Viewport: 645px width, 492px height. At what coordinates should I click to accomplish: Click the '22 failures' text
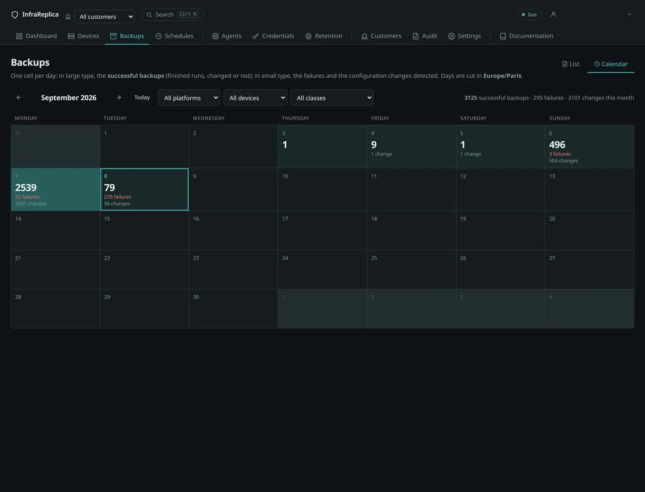pos(27,197)
